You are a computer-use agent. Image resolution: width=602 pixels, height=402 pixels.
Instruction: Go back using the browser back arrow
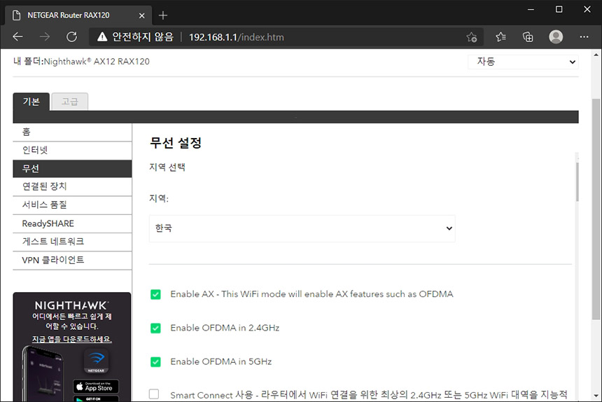pyautogui.click(x=18, y=37)
